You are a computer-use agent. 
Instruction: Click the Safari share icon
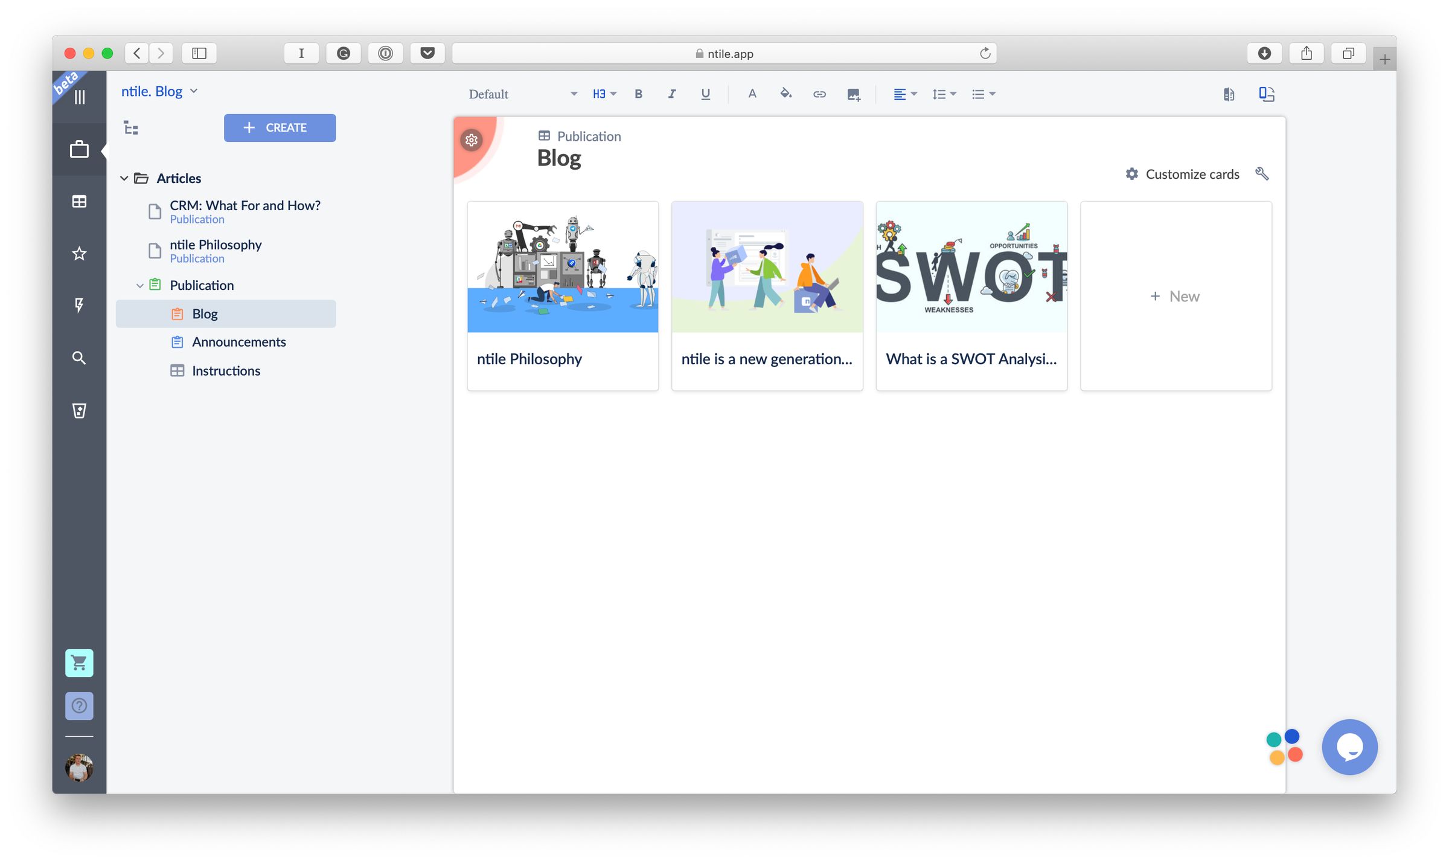point(1307,53)
